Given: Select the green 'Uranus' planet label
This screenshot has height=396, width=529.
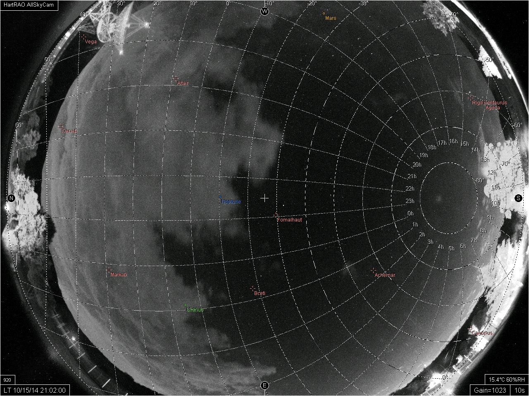Looking at the screenshot, I should [195, 310].
